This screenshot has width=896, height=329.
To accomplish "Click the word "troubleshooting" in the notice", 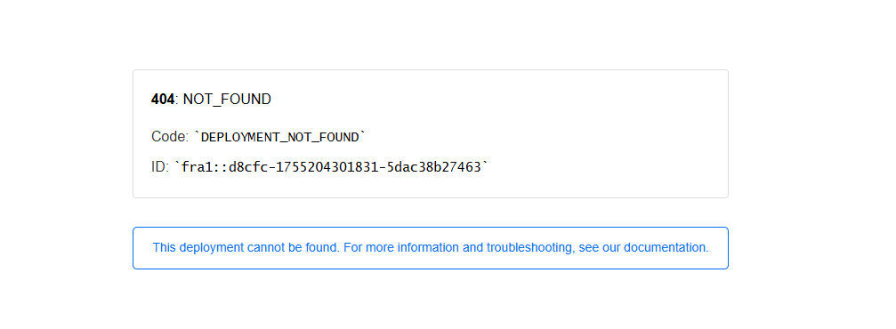I will coord(529,248).
